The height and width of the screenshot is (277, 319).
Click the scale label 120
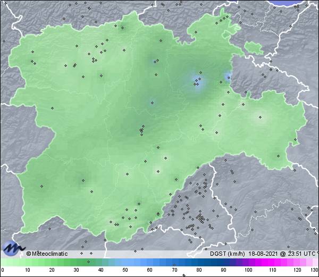(x=297, y=270)
